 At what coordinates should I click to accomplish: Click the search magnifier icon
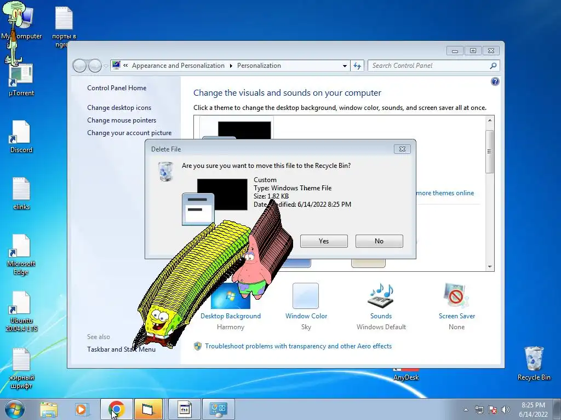pyautogui.click(x=494, y=66)
